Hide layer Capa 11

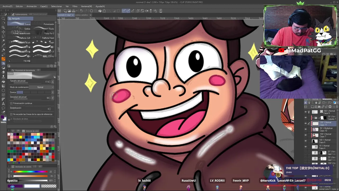tap(305, 124)
